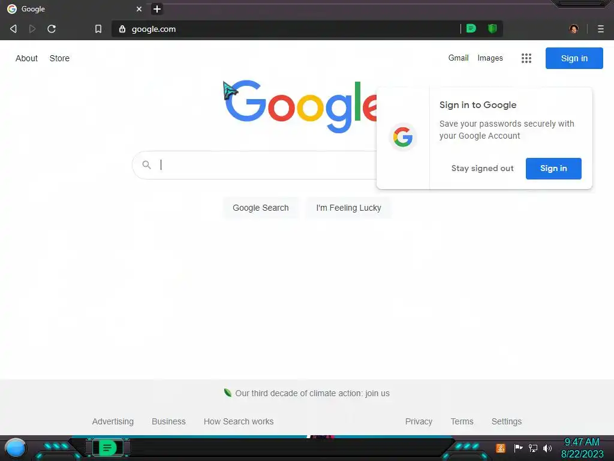This screenshot has width=614, height=461.
Task: Open the Settings footer menu
Action: coord(506,421)
